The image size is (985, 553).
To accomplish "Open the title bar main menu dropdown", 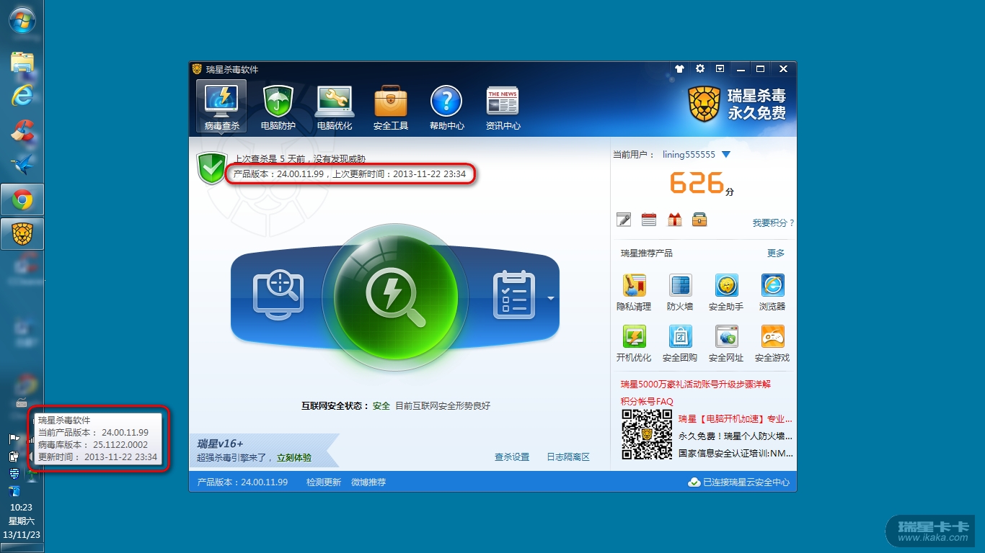I will click(720, 68).
